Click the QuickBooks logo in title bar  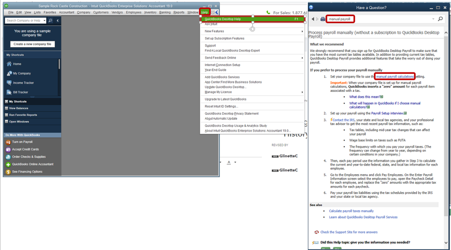click(x=6, y=6)
